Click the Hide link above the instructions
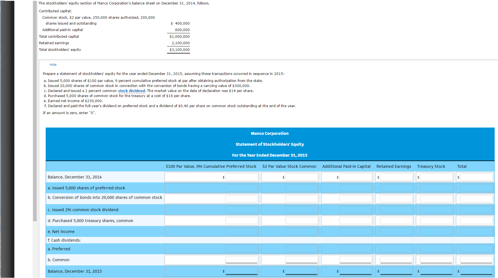The height and width of the screenshot is (278, 498). (53, 65)
